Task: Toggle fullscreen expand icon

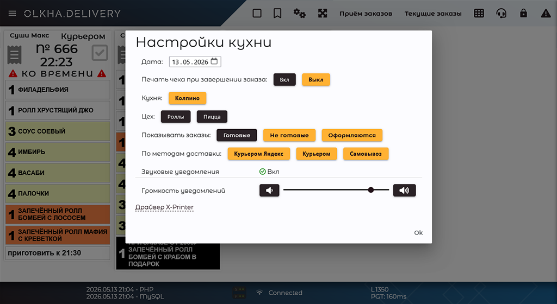Action: [x=323, y=14]
